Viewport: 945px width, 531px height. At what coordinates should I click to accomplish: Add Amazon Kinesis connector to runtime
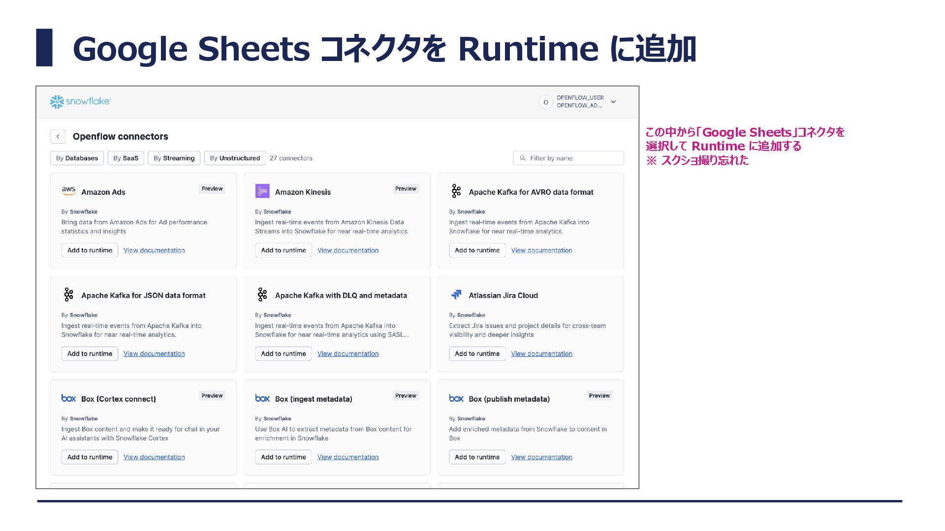pos(283,250)
